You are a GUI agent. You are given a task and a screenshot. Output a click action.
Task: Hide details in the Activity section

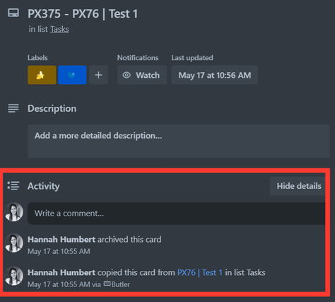pos(298,186)
